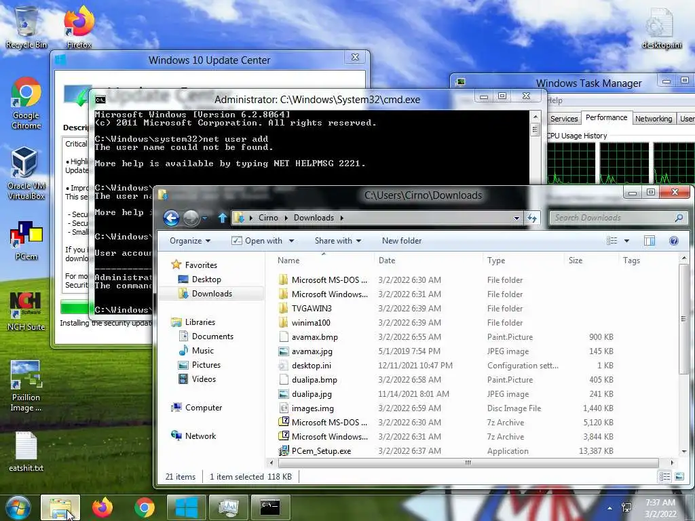This screenshot has height=521, width=695.
Task: Select the avamax.jpg file
Action: tap(312, 351)
